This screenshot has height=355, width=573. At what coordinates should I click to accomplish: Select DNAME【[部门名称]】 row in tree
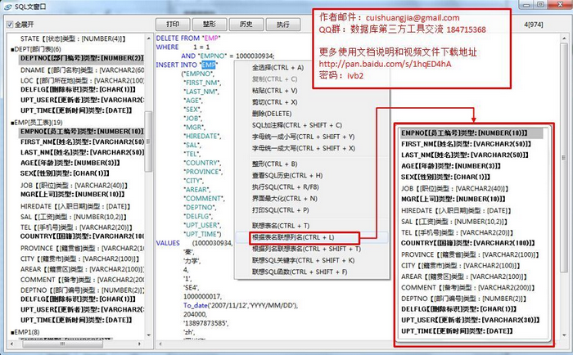point(82,70)
